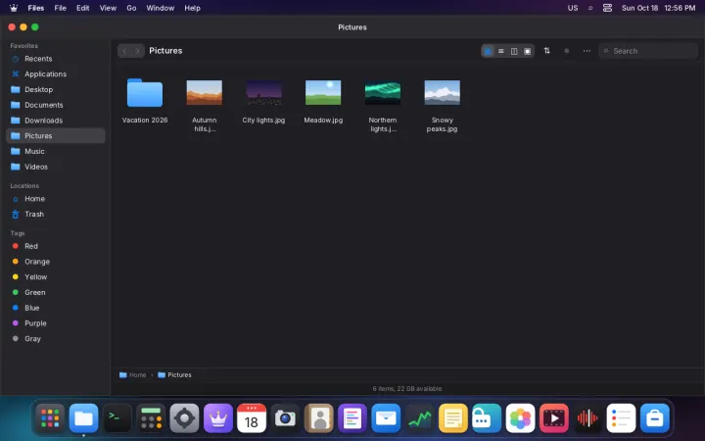Open System Settings from the dock
This screenshot has width=705, height=441.
click(x=184, y=418)
